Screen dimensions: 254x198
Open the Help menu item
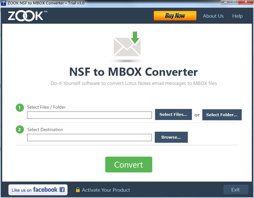237,16
